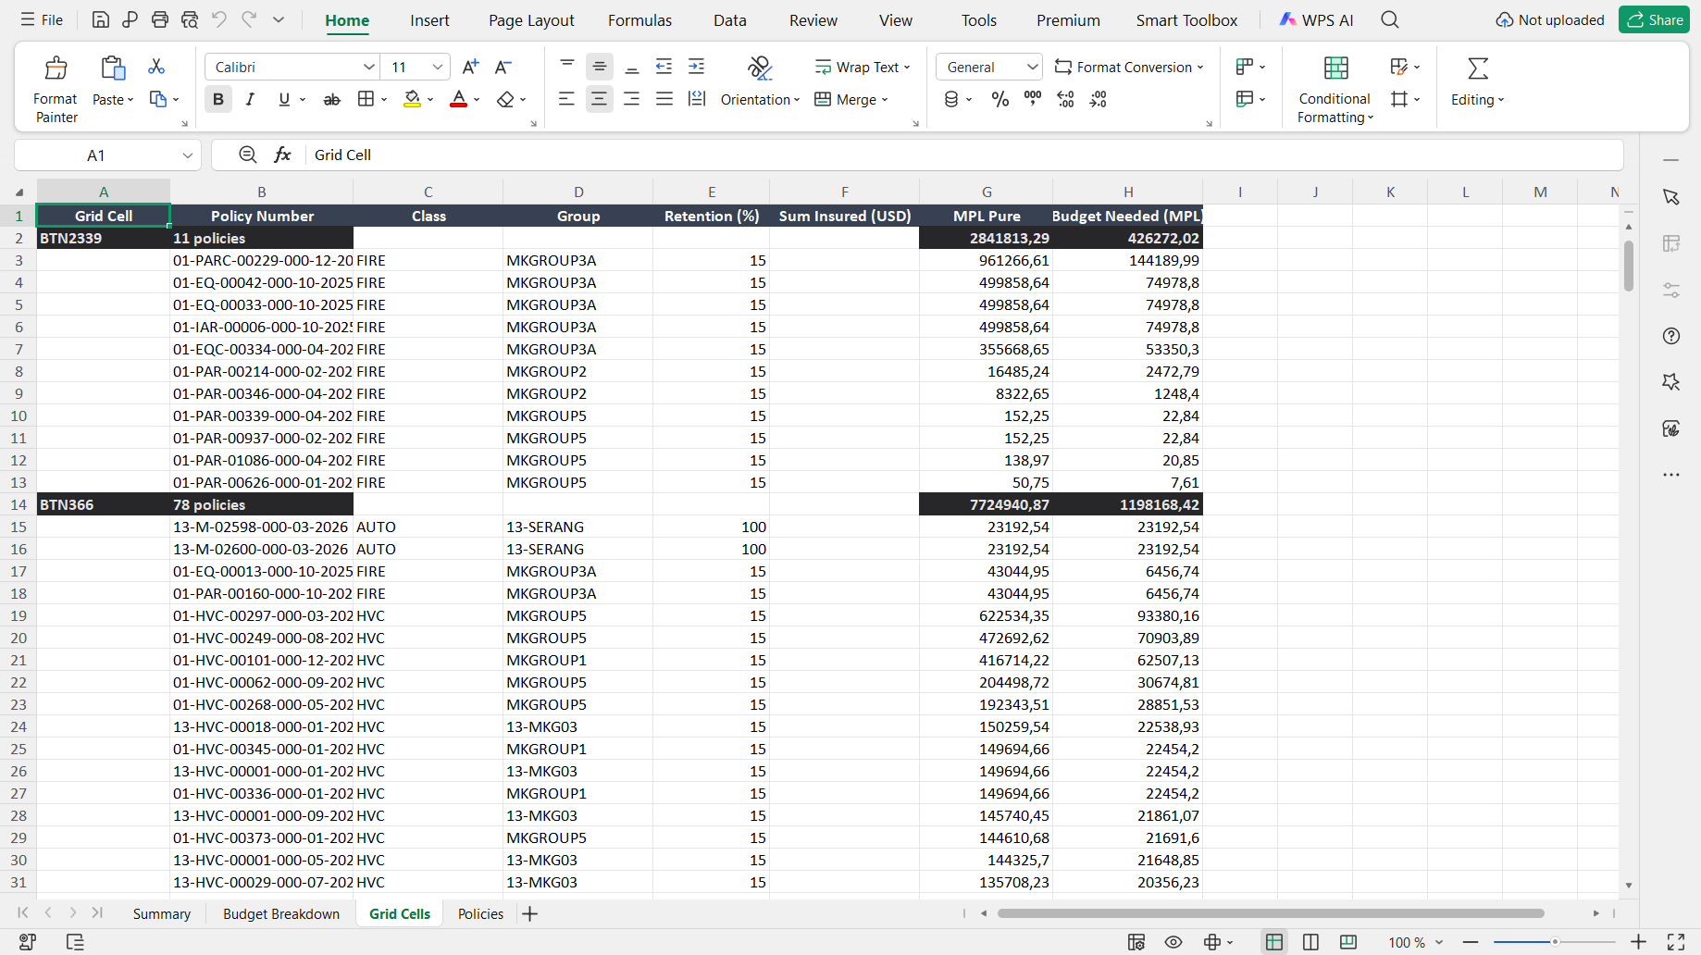Open the Calibri font name dropdown
Image resolution: width=1701 pixels, height=955 pixels.
click(369, 67)
